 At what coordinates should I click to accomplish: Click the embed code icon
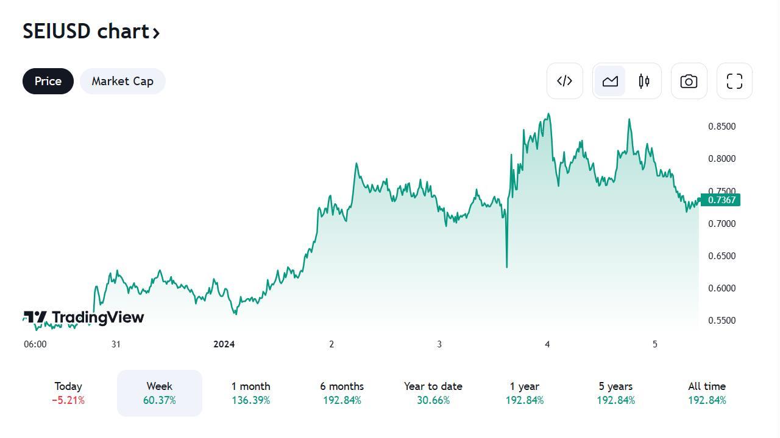[x=564, y=81]
